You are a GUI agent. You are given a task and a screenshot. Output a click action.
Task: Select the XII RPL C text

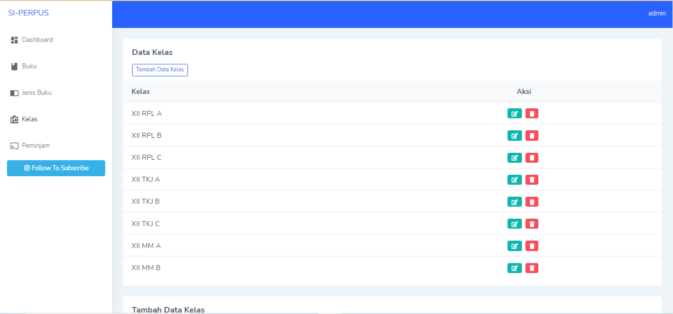[147, 157]
